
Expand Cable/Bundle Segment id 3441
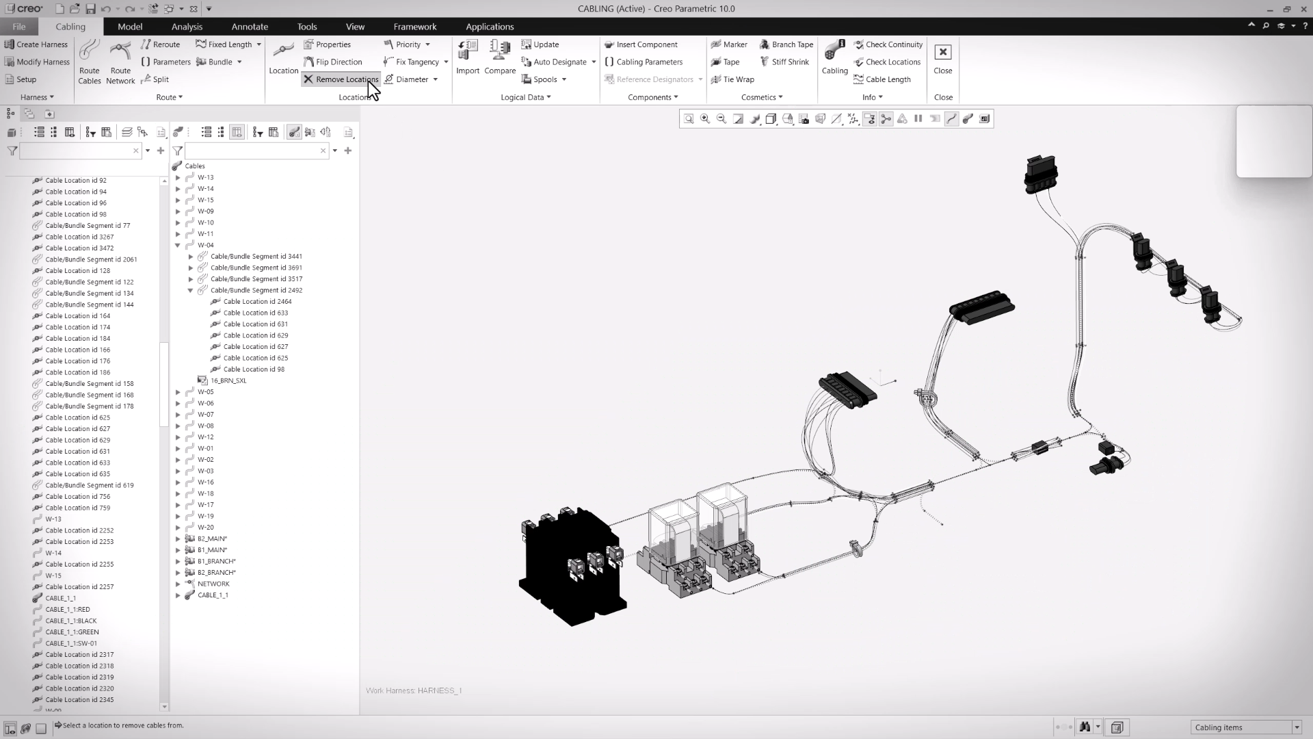click(191, 257)
